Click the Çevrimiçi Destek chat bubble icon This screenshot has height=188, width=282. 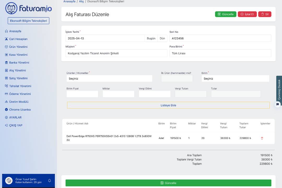click(278, 104)
